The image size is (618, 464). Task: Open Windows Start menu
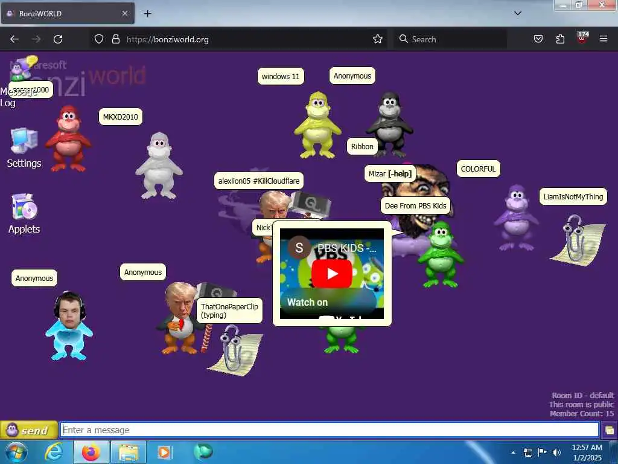pyautogui.click(x=16, y=452)
